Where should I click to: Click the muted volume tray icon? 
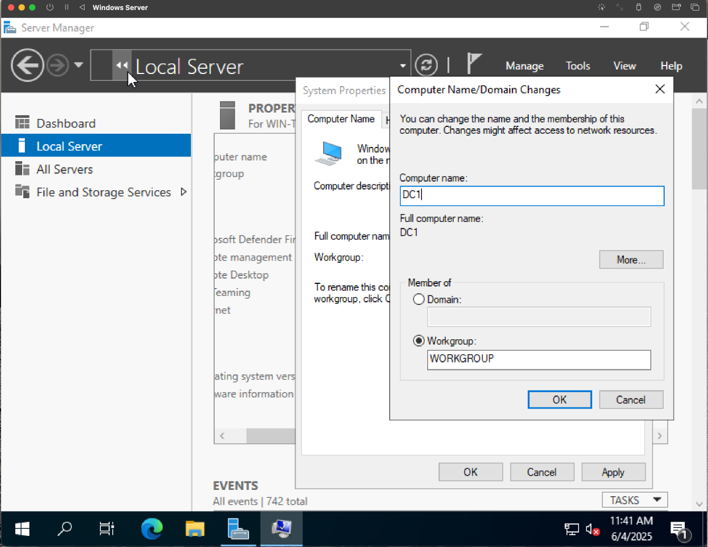592,529
